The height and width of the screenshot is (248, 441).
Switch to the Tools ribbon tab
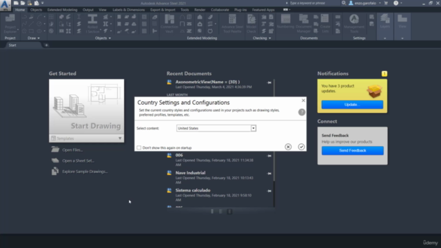(185, 10)
